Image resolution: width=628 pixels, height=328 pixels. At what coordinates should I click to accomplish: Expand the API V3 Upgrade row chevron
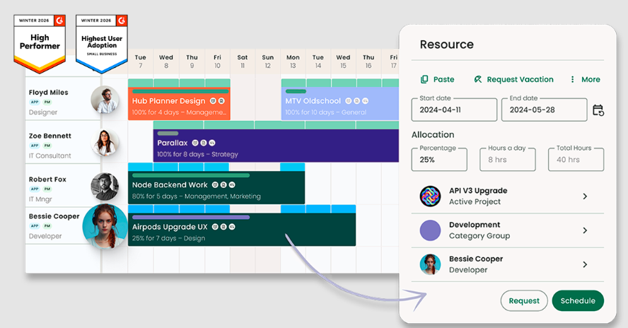pyautogui.click(x=585, y=197)
